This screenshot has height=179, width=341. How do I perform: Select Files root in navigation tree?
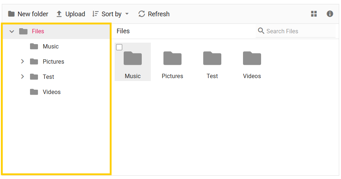tap(38, 31)
